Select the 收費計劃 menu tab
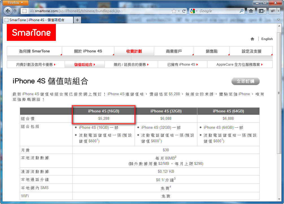This screenshot has width=284, height=204. coord(134,51)
